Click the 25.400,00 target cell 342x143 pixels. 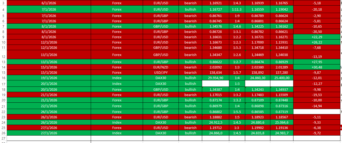282,78
